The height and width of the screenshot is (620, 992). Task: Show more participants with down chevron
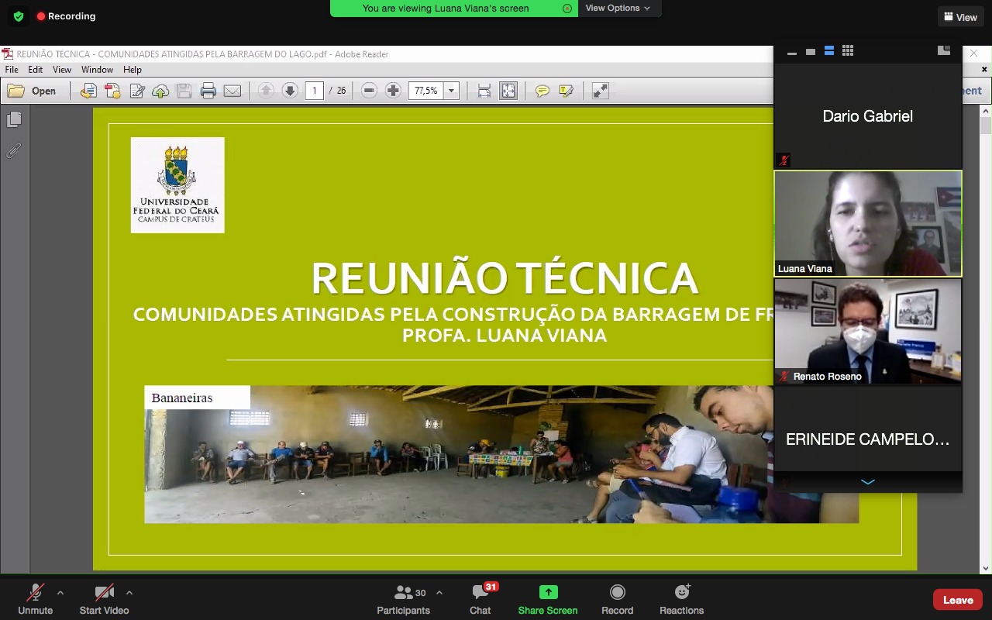(868, 482)
